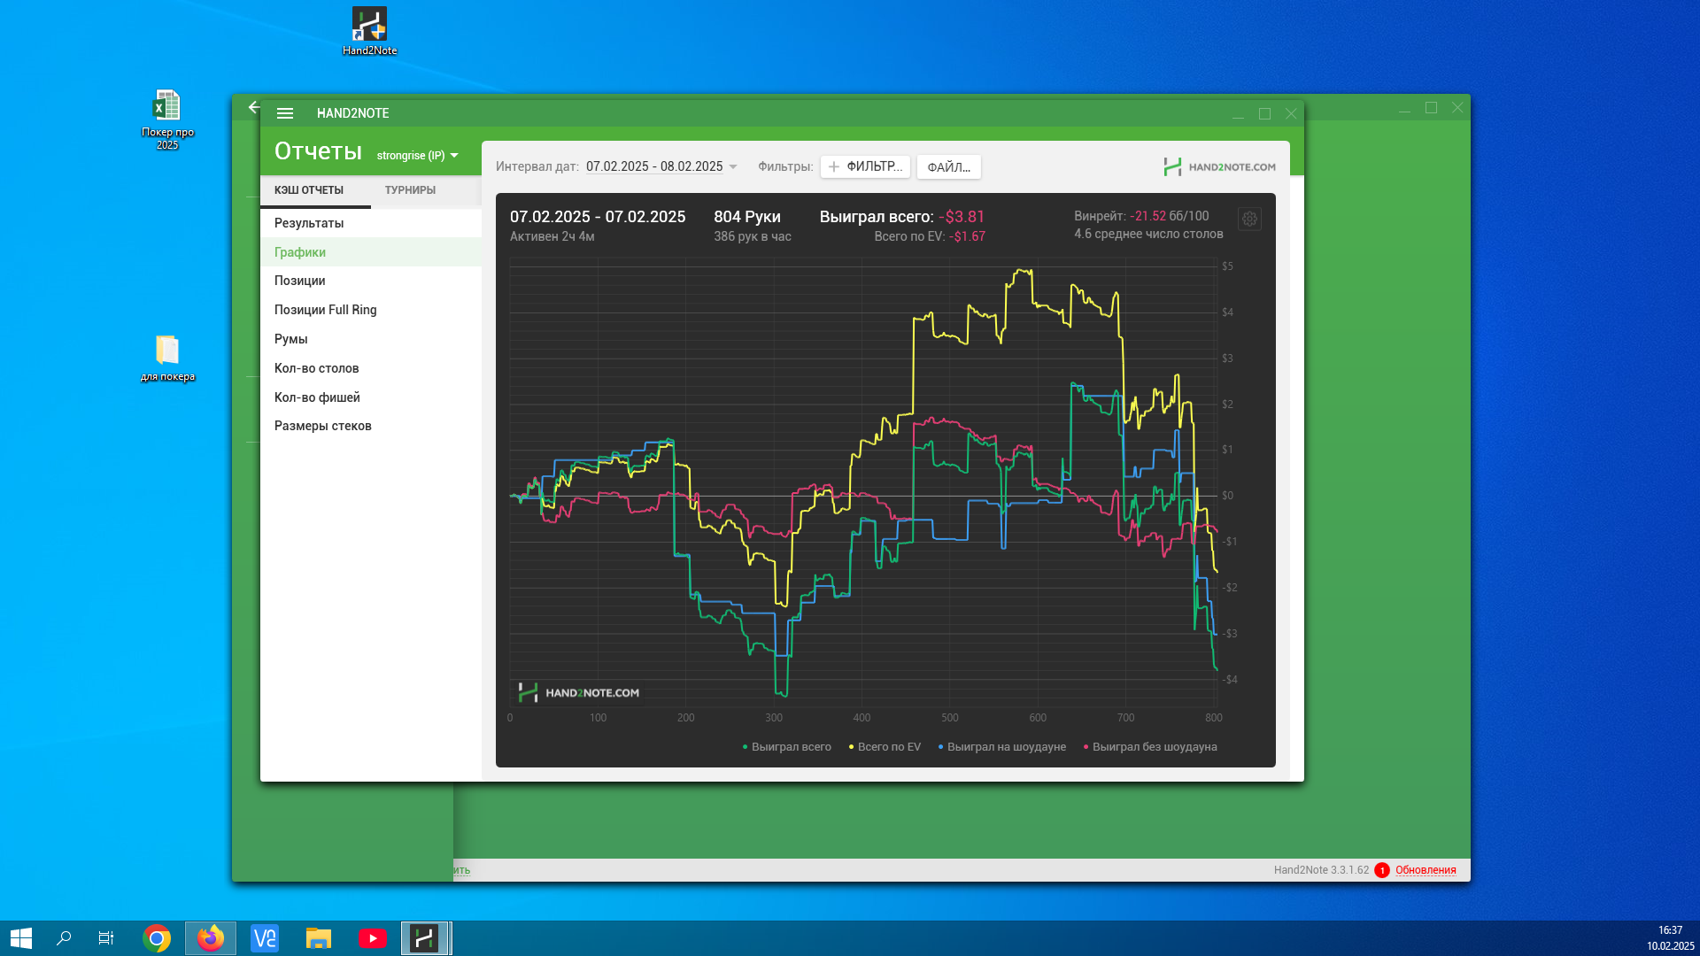Toggle 'Всего по EV' series in the legend
Viewport: 1700px width, 956px height.
(x=885, y=747)
